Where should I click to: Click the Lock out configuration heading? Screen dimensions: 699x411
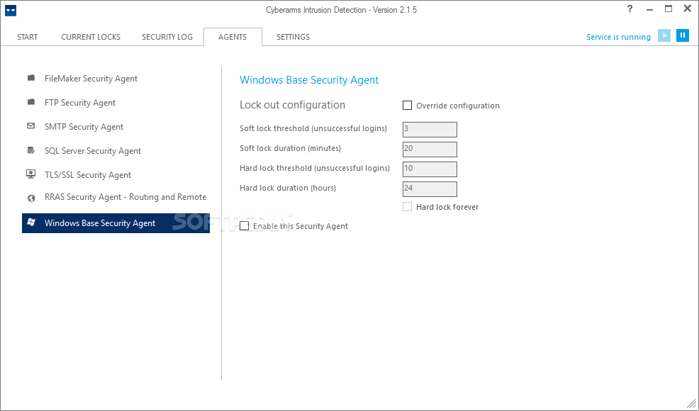coord(293,105)
